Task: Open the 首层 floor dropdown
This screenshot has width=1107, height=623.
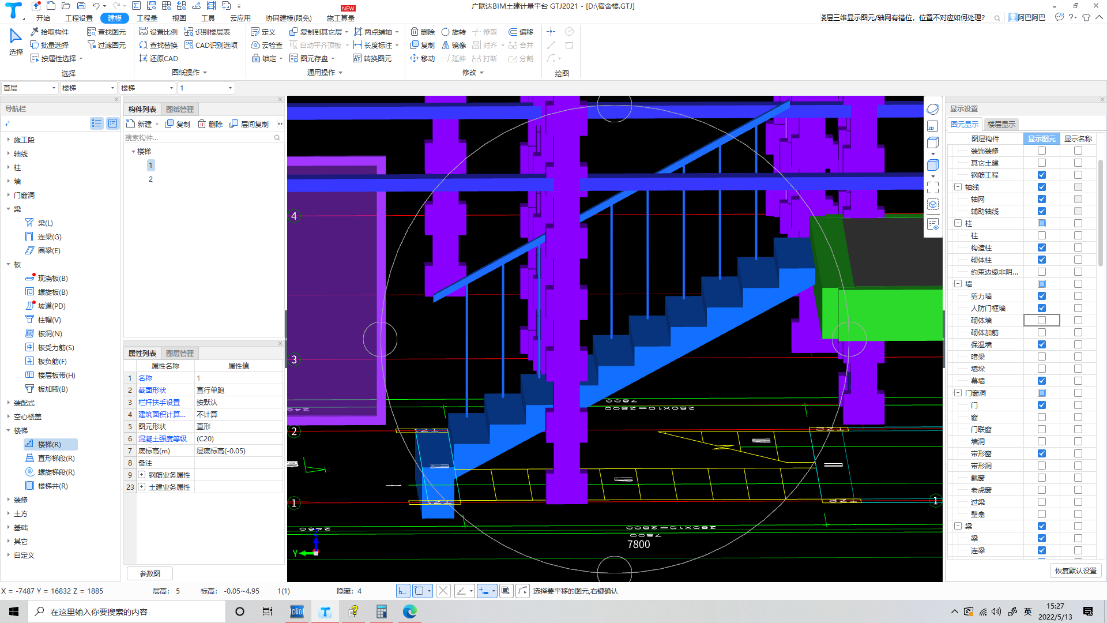Action: coord(29,88)
